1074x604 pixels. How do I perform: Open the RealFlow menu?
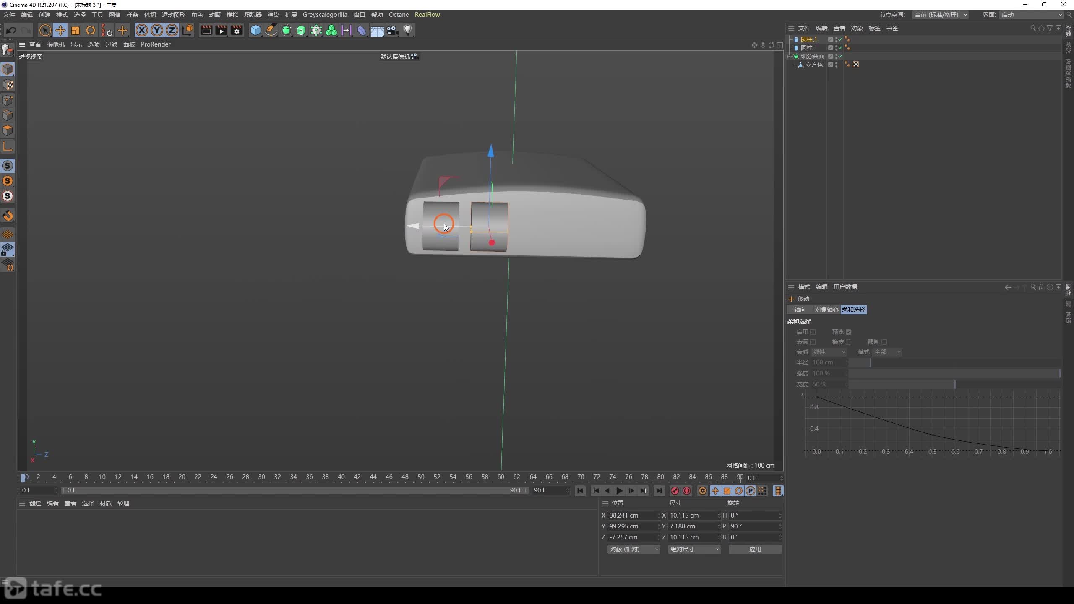pyautogui.click(x=427, y=15)
